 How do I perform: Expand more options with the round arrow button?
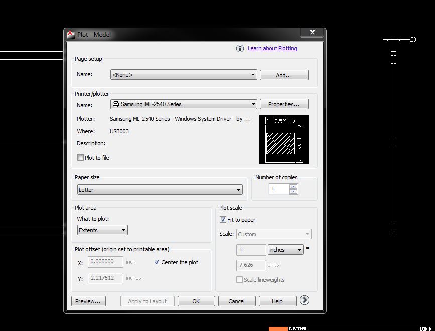(305, 300)
